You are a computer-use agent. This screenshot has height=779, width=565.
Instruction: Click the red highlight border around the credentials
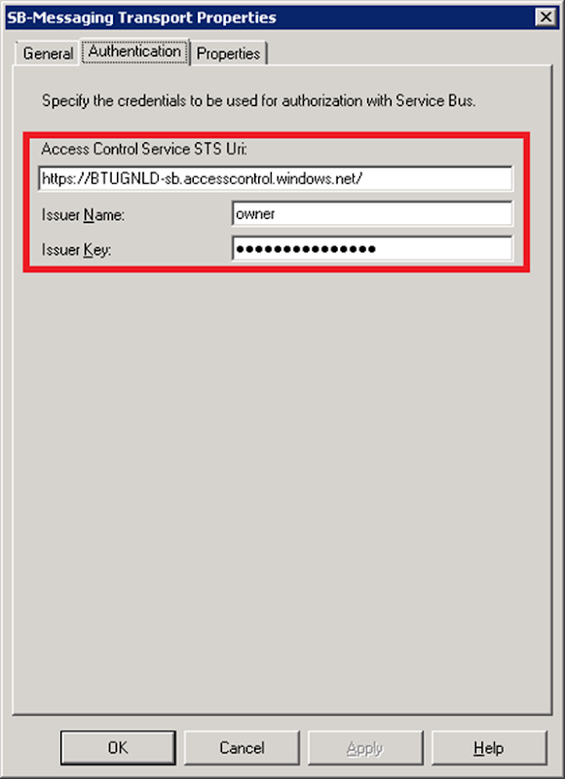(x=277, y=134)
